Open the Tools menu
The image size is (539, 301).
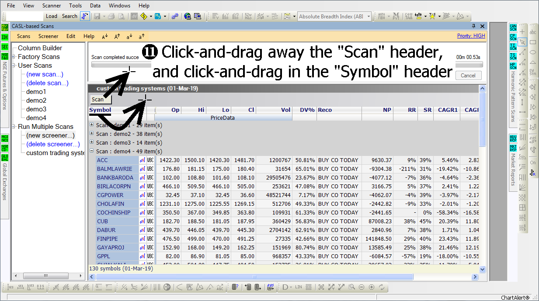(75, 6)
